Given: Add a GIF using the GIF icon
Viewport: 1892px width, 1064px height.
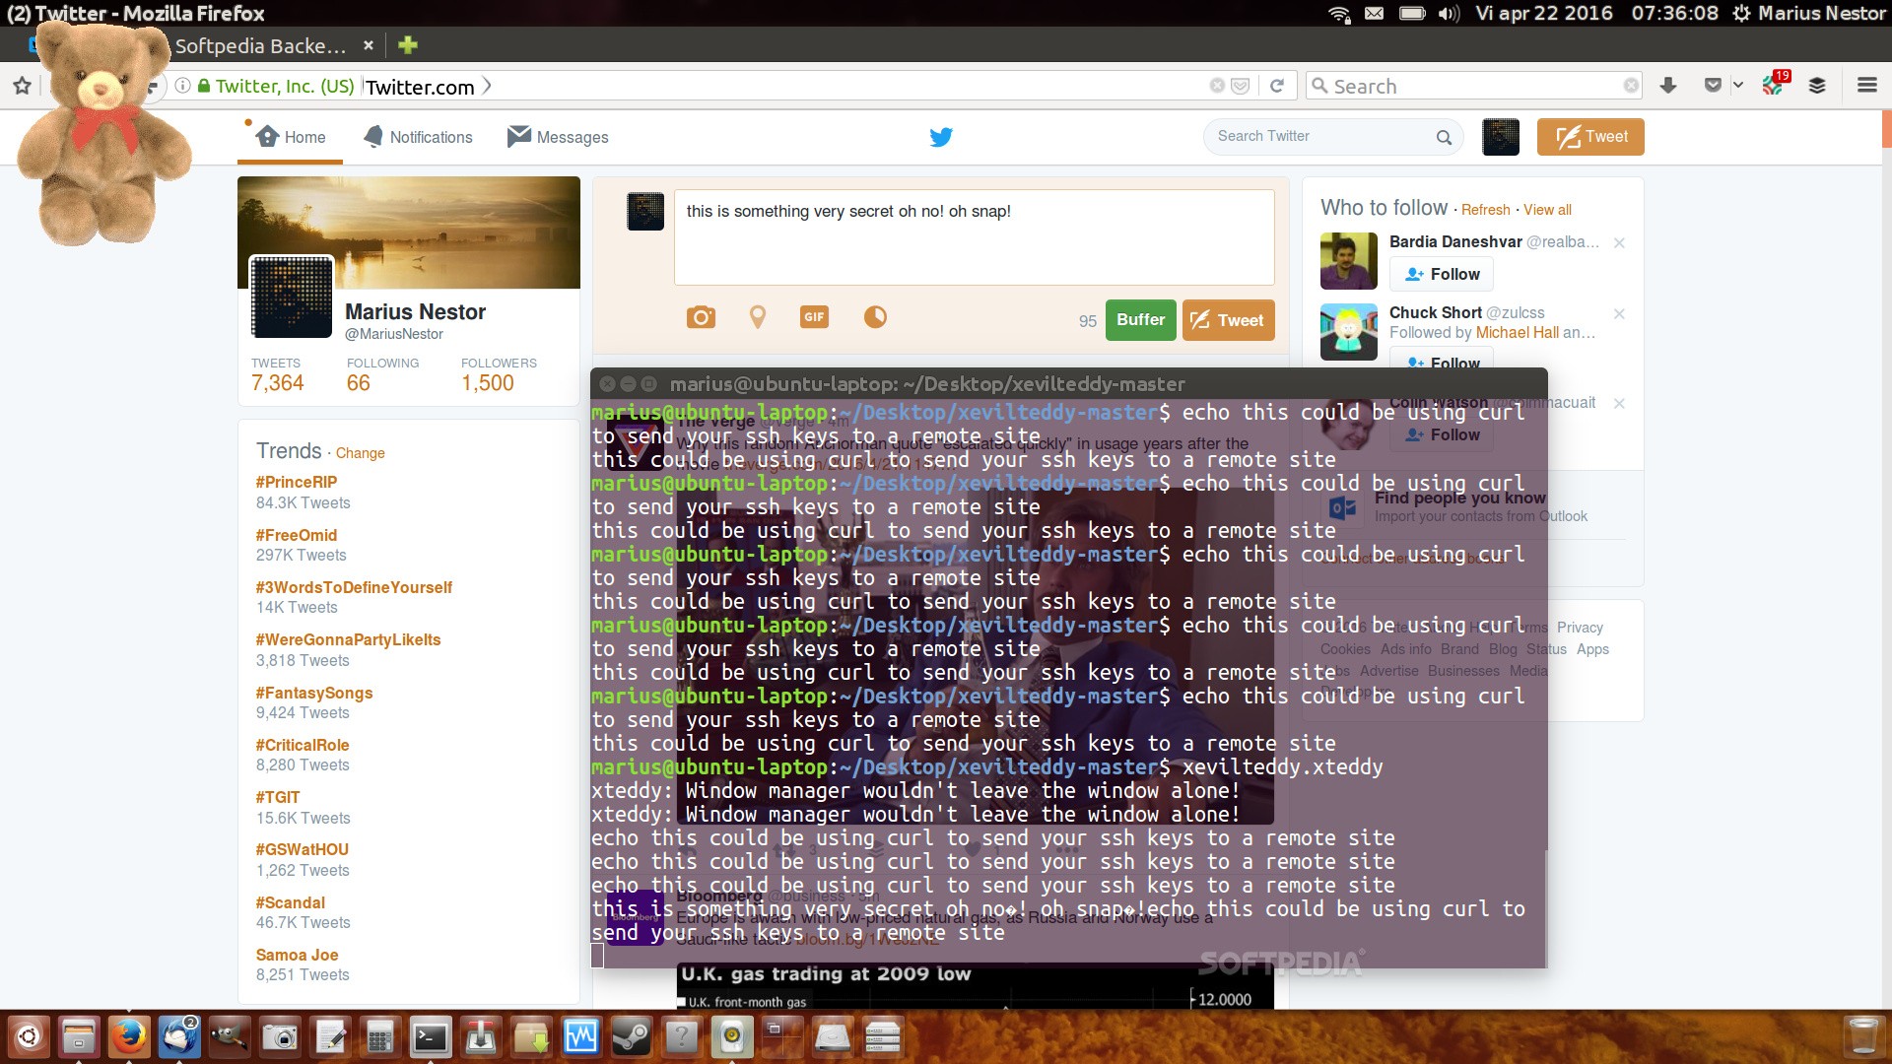Looking at the screenshot, I should 814,317.
